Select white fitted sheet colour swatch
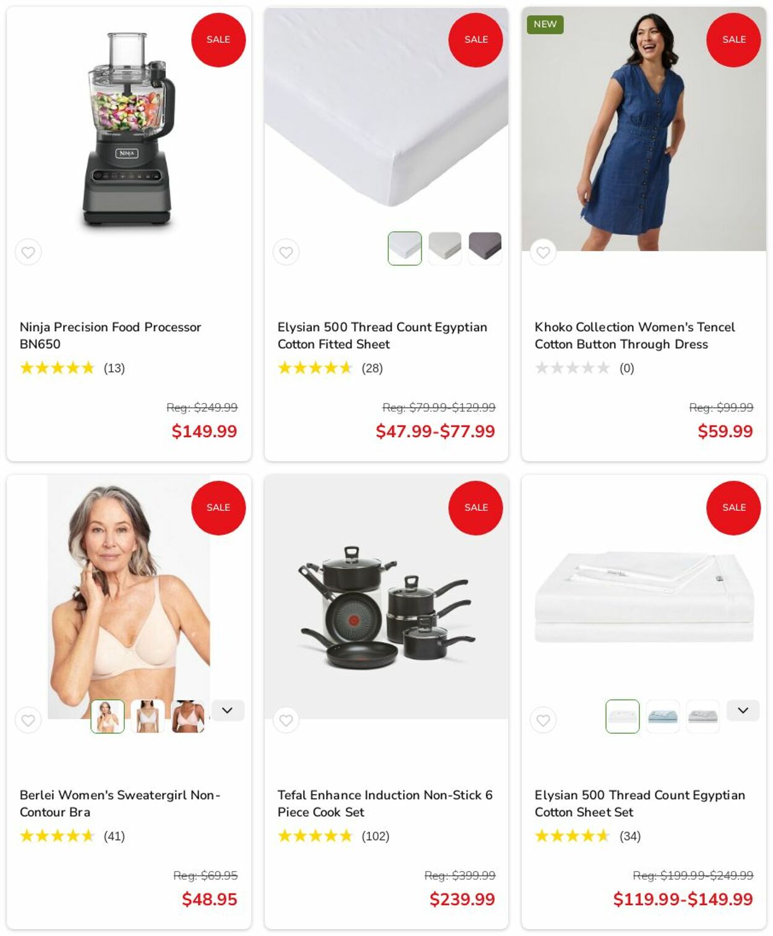This screenshot has height=936, width=773. pyautogui.click(x=405, y=249)
